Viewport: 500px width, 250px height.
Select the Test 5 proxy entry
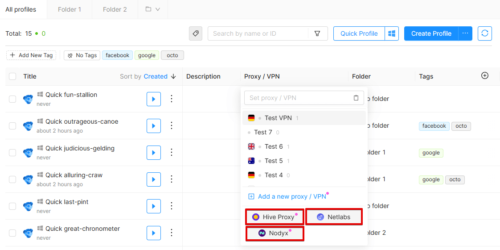(304, 161)
